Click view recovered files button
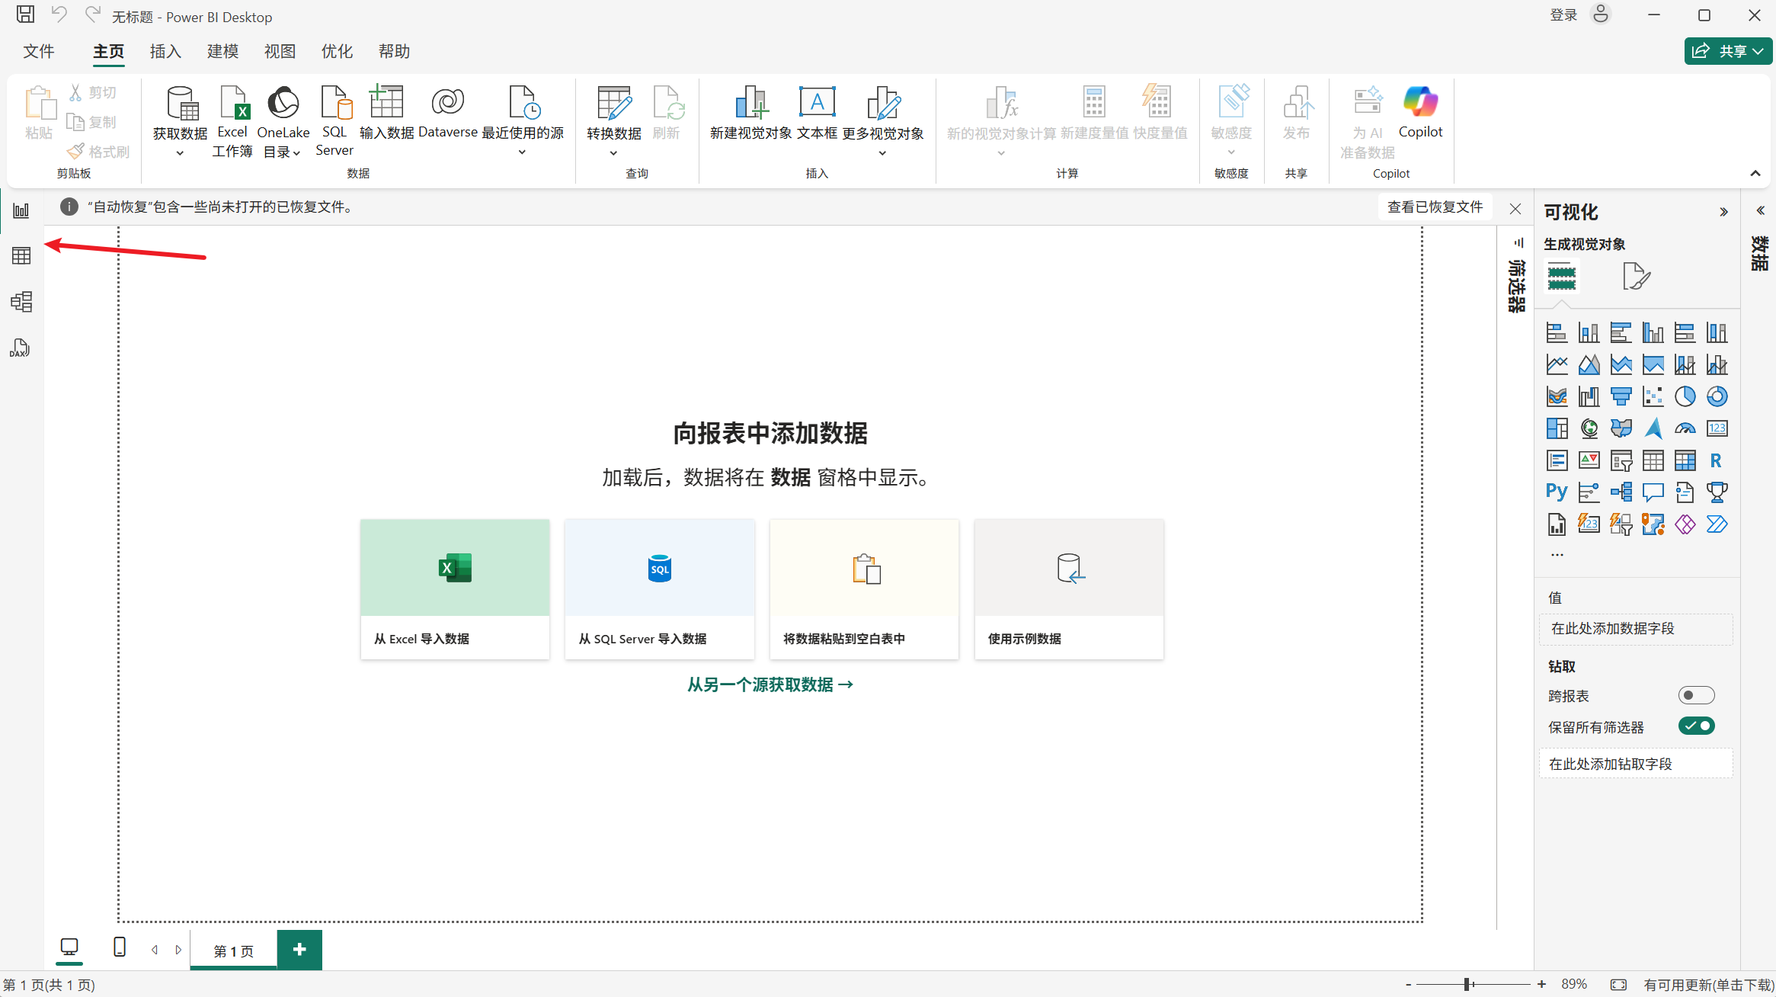The image size is (1776, 997). pos(1435,207)
